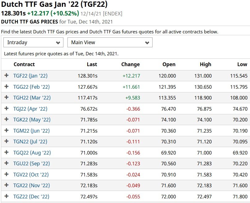Expand the TGZ22 (Dec '22) row plus icon
250x203 pixels.
[x=6, y=196]
